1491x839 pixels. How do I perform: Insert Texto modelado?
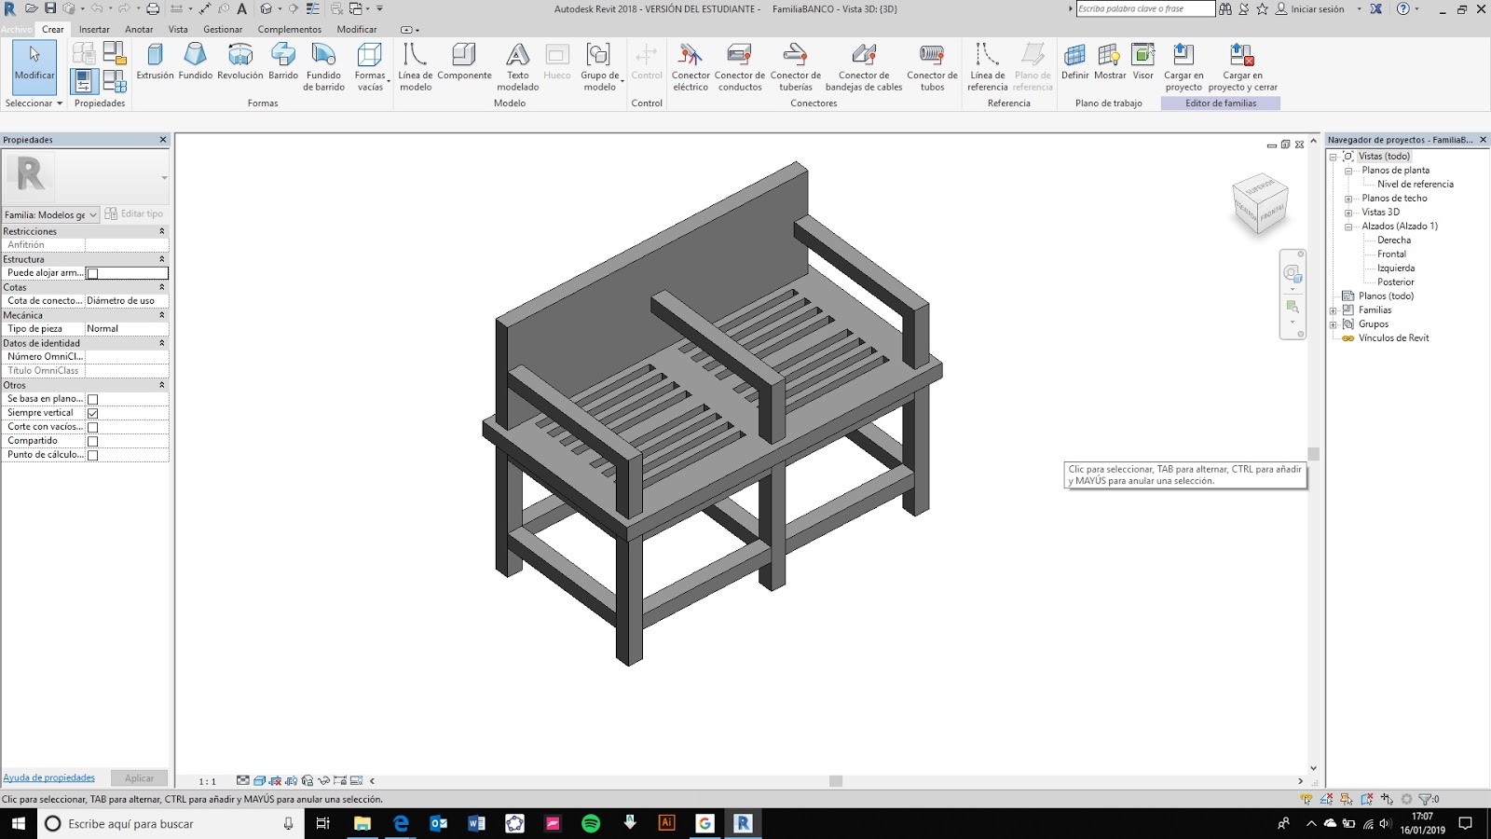[x=517, y=65]
